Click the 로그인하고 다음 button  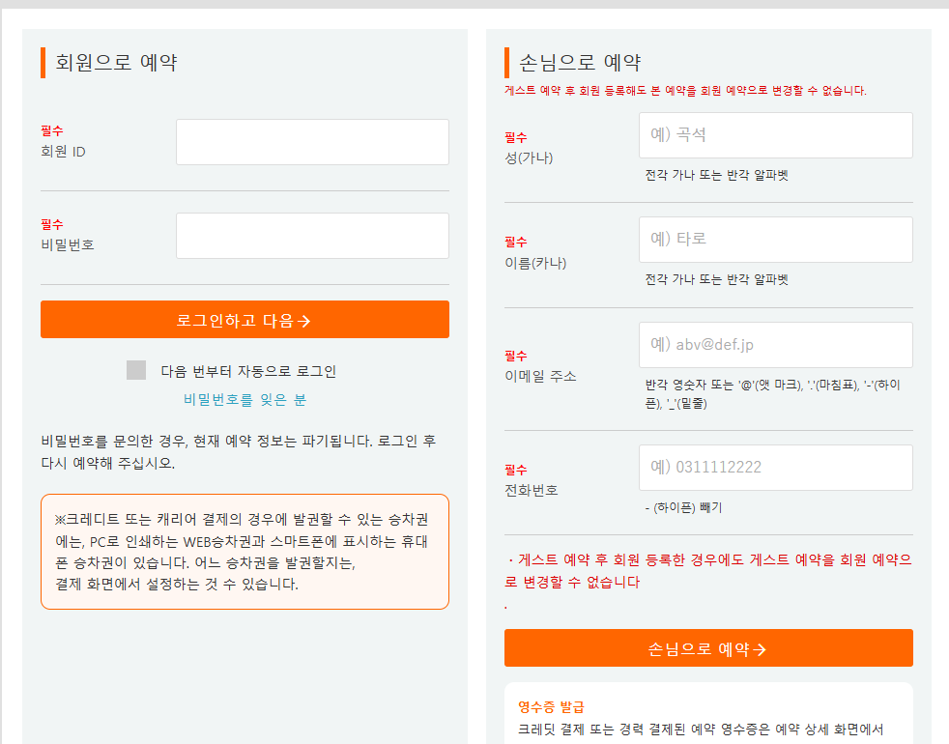[x=244, y=320]
